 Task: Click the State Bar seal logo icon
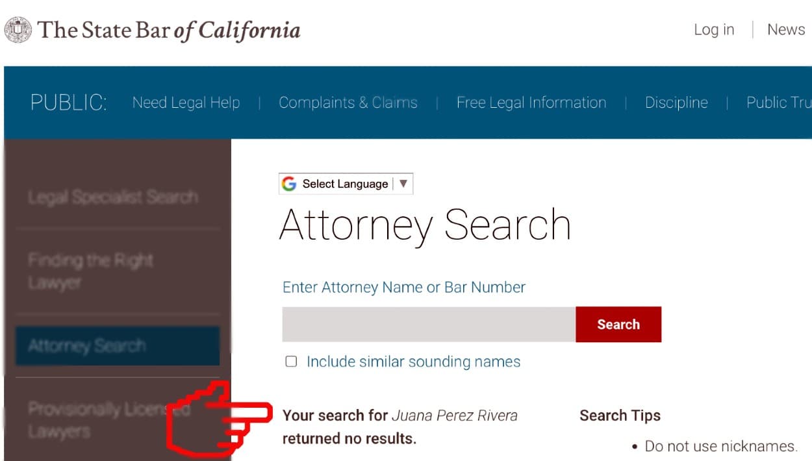click(x=18, y=30)
